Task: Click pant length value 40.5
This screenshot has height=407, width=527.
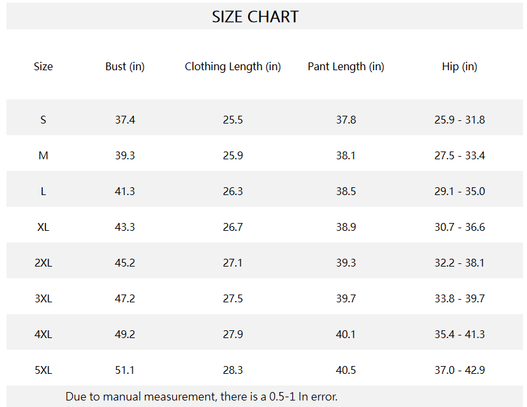Action: (x=346, y=370)
